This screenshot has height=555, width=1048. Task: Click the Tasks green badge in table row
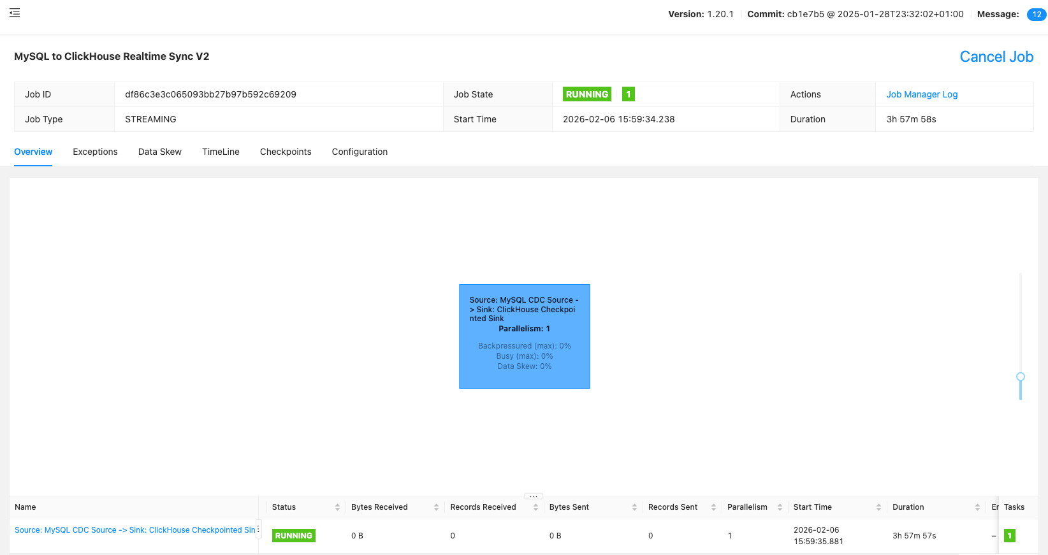pyautogui.click(x=1010, y=536)
